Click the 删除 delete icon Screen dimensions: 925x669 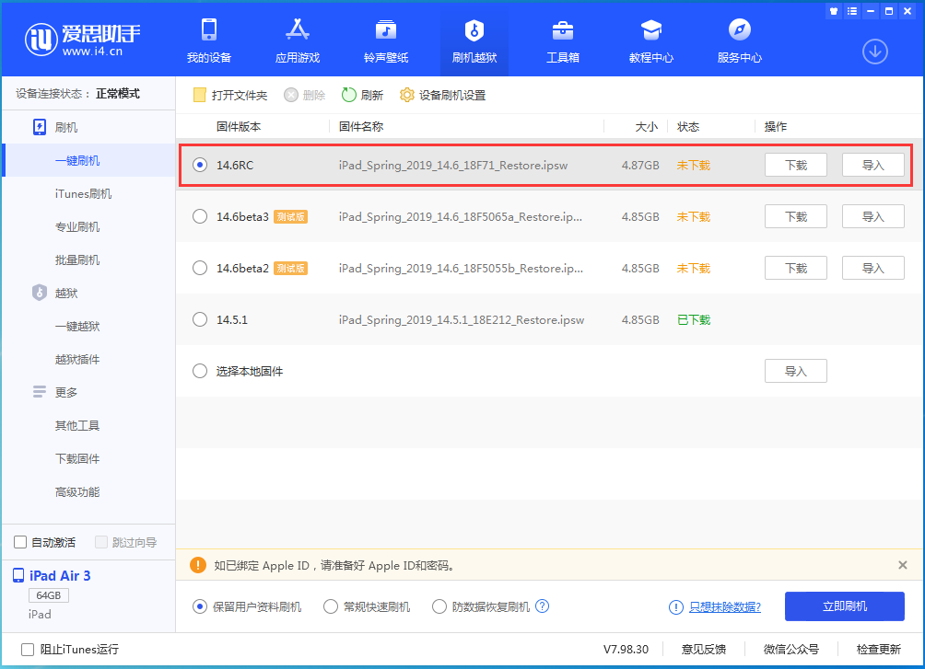click(291, 95)
